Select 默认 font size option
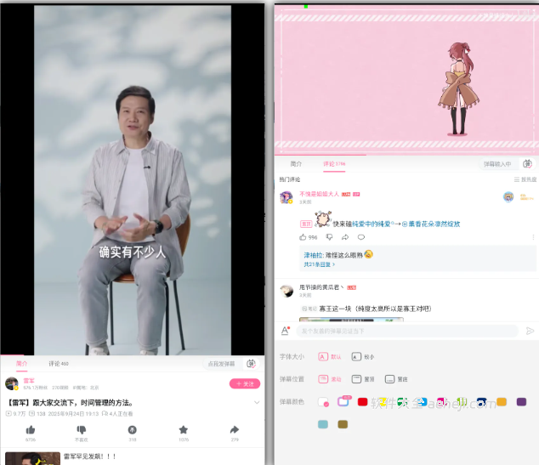 coord(330,357)
